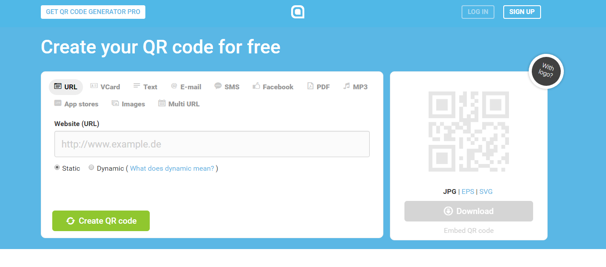Viewport: 606px width, 267px height.
Task: Click the Multi URL calendar icon
Action: tap(162, 104)
